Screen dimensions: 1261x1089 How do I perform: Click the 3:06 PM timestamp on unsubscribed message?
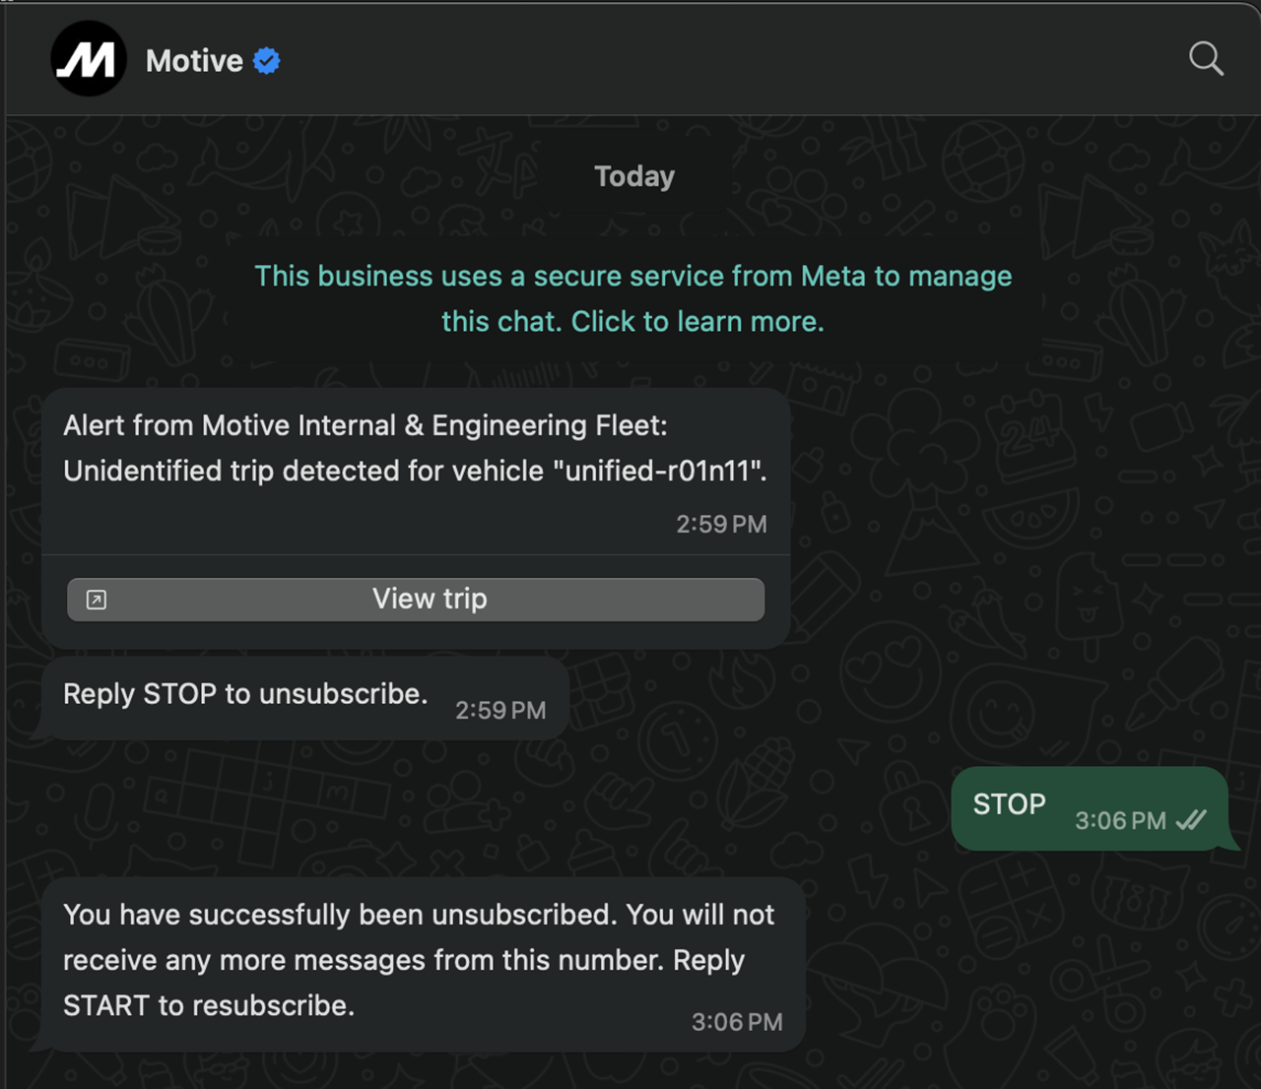(x=737, y=1022)
